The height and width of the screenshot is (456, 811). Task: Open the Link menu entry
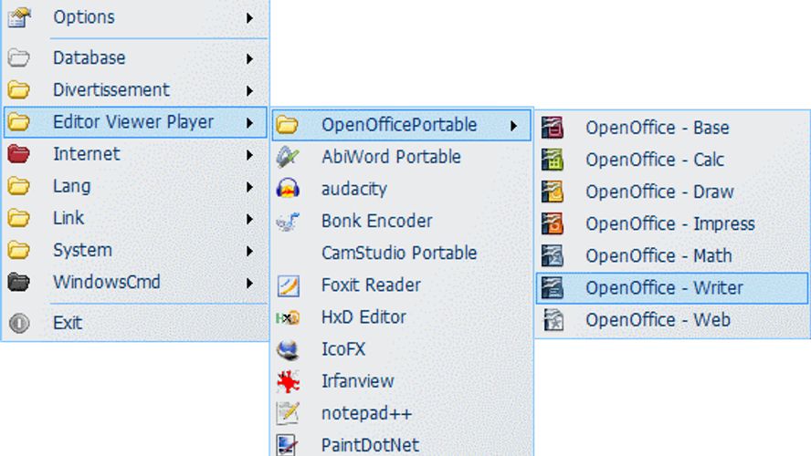coord(135,218)
